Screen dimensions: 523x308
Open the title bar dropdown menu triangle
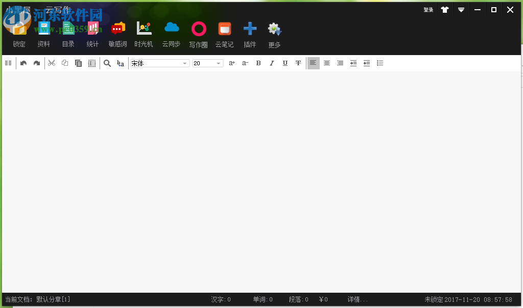(x=461, y=10)
